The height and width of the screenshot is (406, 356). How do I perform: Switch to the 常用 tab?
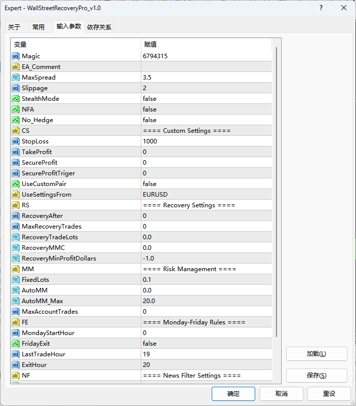pos(38,27)
